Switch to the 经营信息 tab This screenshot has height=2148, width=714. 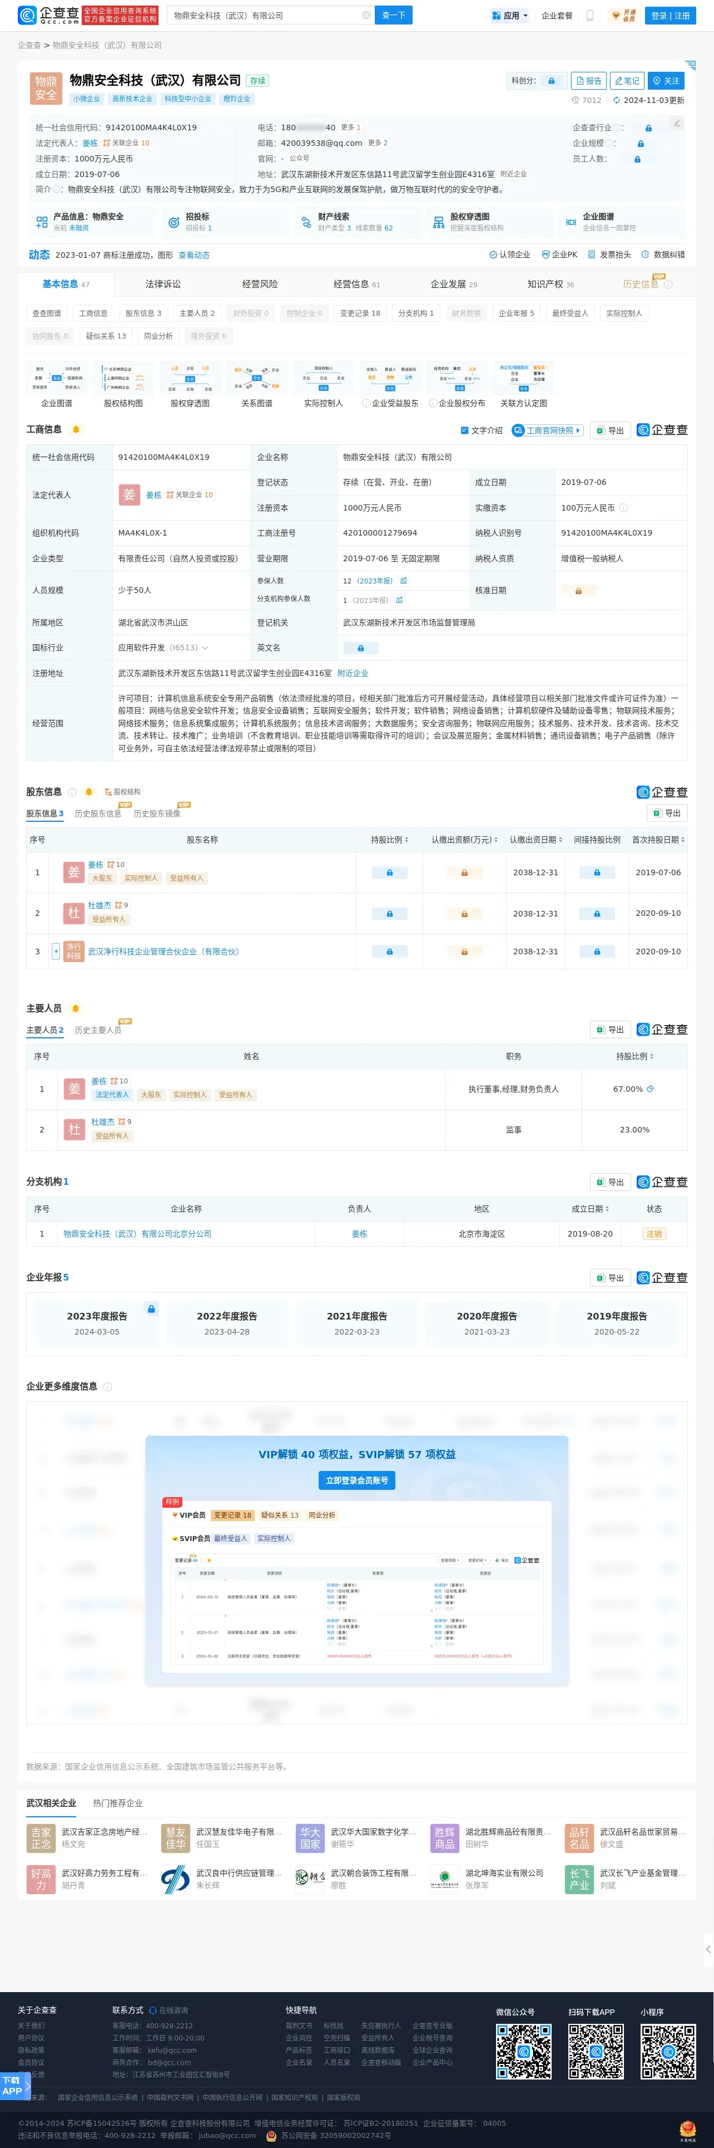coord(356,285)
